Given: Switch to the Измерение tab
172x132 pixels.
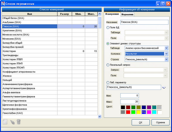Looking at the screenshot, I should pos(112,14).
